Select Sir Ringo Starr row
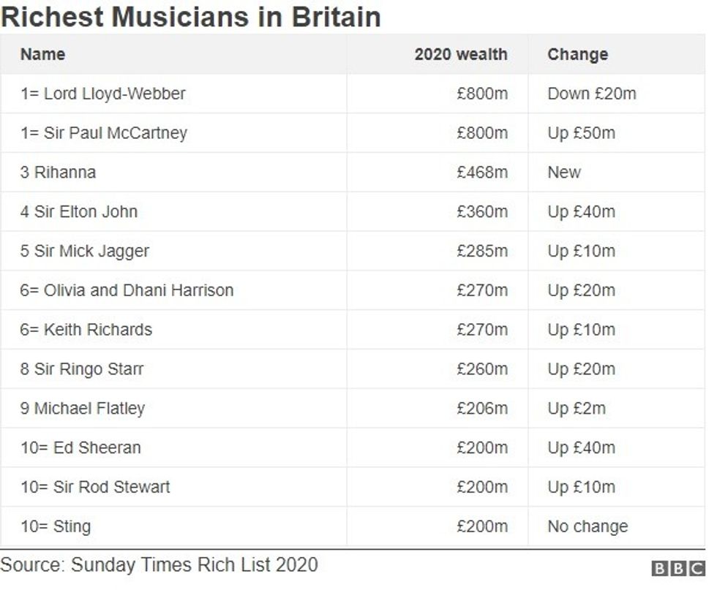 (x=82, y=369)
